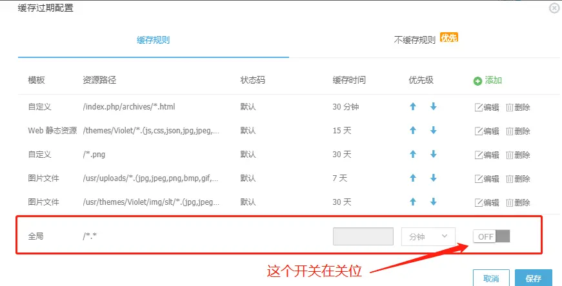Select the Web 静态资源 template cell
This screenshot has width=562, height=286.
[52, 131]
